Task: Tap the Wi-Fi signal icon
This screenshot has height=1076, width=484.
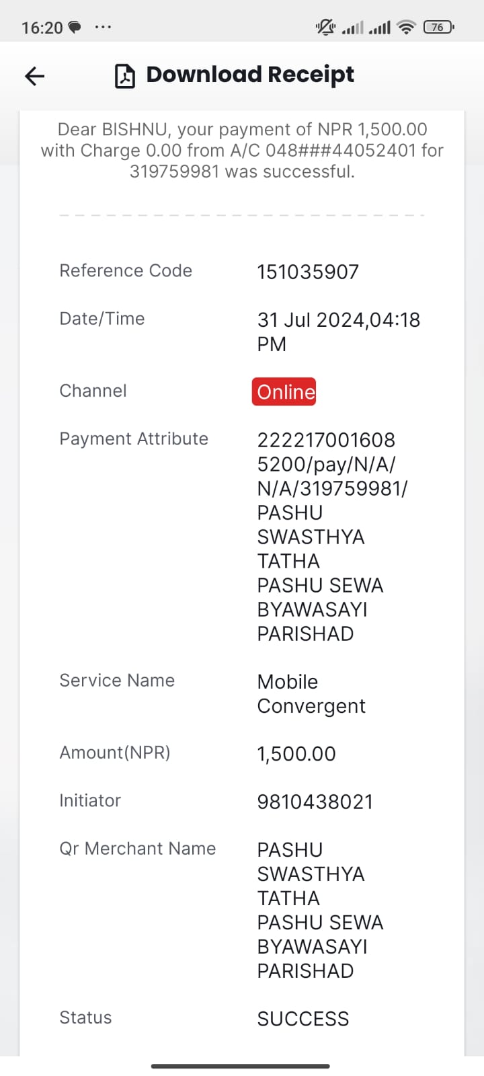Action: click(x=406, y=28)
